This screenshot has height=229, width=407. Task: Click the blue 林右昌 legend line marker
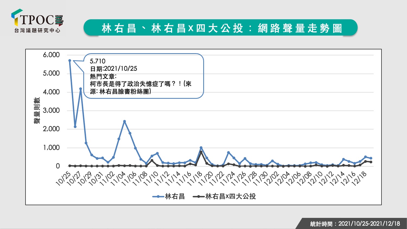[x=158, y=196]
